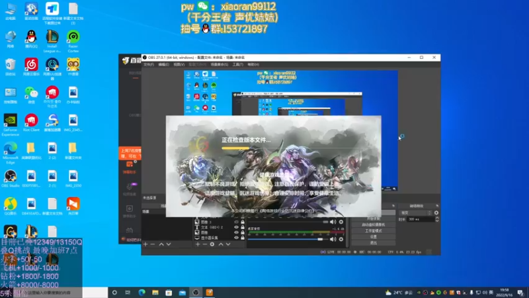Viewport: 529px width, 298px height.
Task: Click the desktop audio volume slider
Action: (288, 239)
